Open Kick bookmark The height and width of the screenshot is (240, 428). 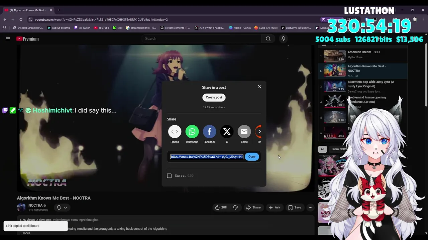coord(117,28)
